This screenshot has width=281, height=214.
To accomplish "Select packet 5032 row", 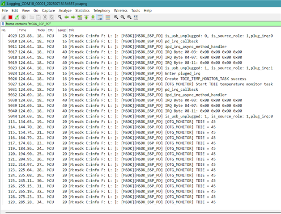I will point(140,95).
